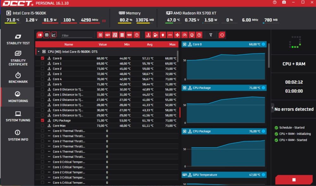Click the Core 3 Critical Temper... row
The image size is (316, 186).
pos(107,177)
